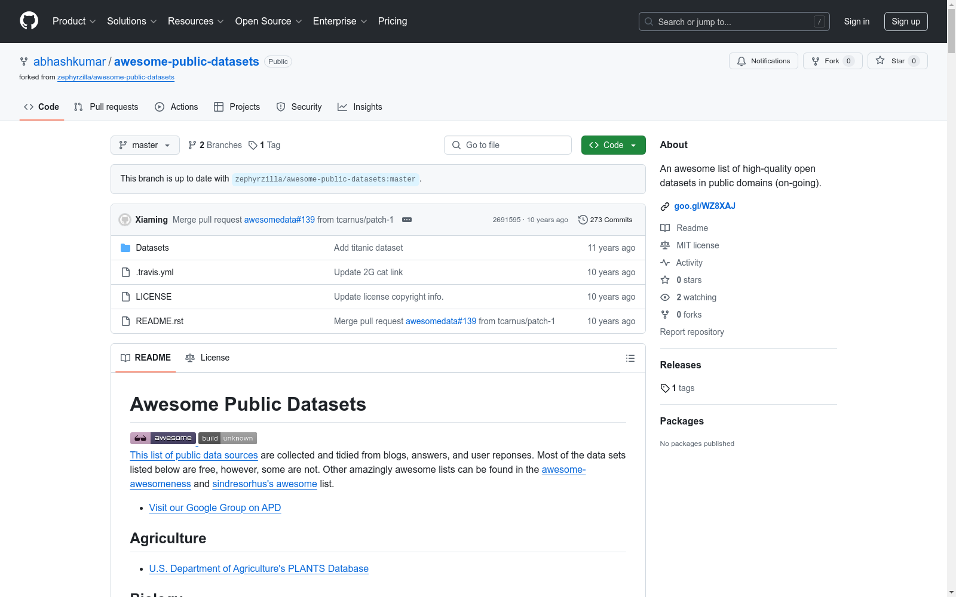Click the GitHub logo icon

tap(29, 21)
